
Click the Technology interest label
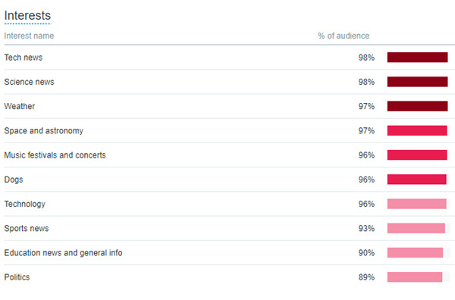click(25, 204)
